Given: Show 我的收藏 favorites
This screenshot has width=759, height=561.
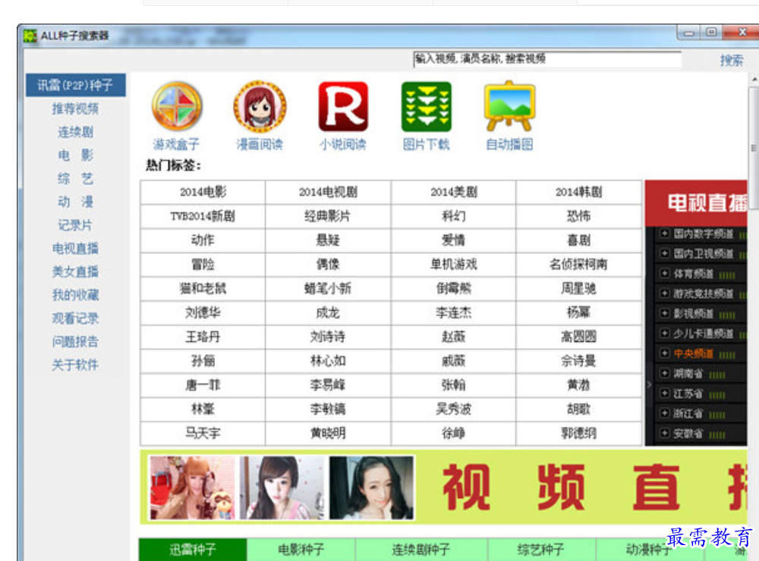Looking at the screenshot, I should click(75, 295).
